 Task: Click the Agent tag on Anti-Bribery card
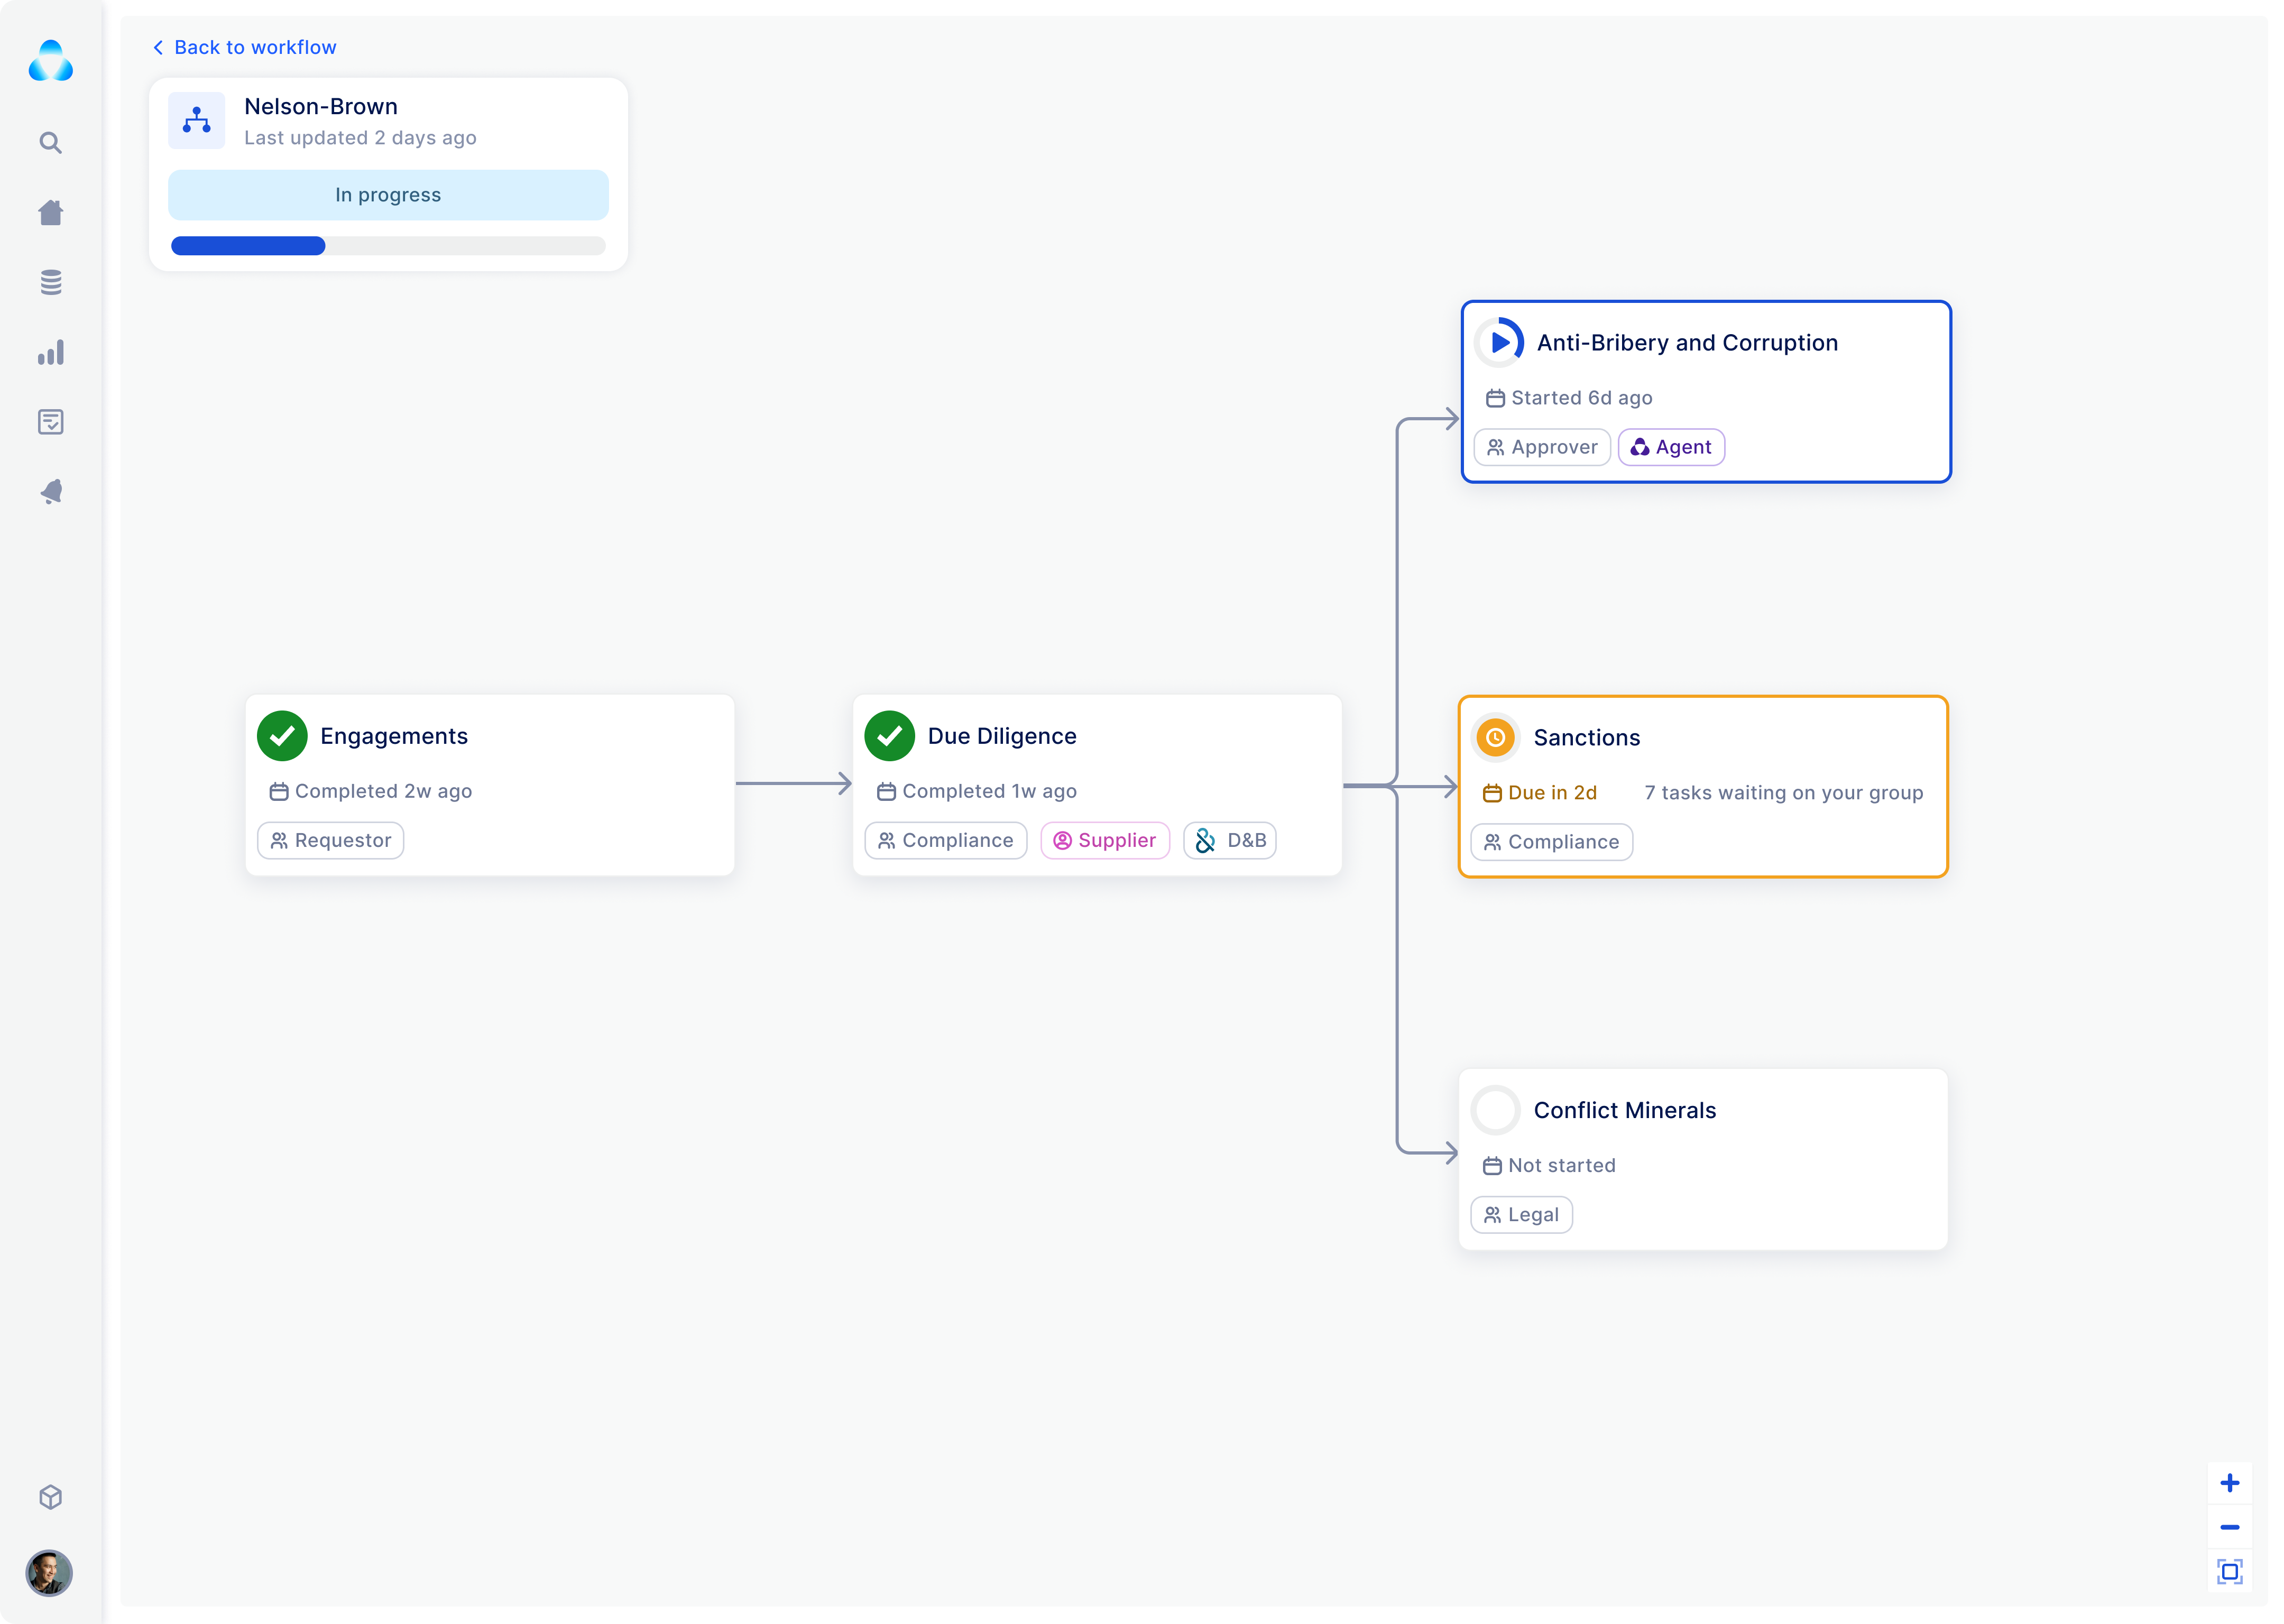tap(1671, 447)
